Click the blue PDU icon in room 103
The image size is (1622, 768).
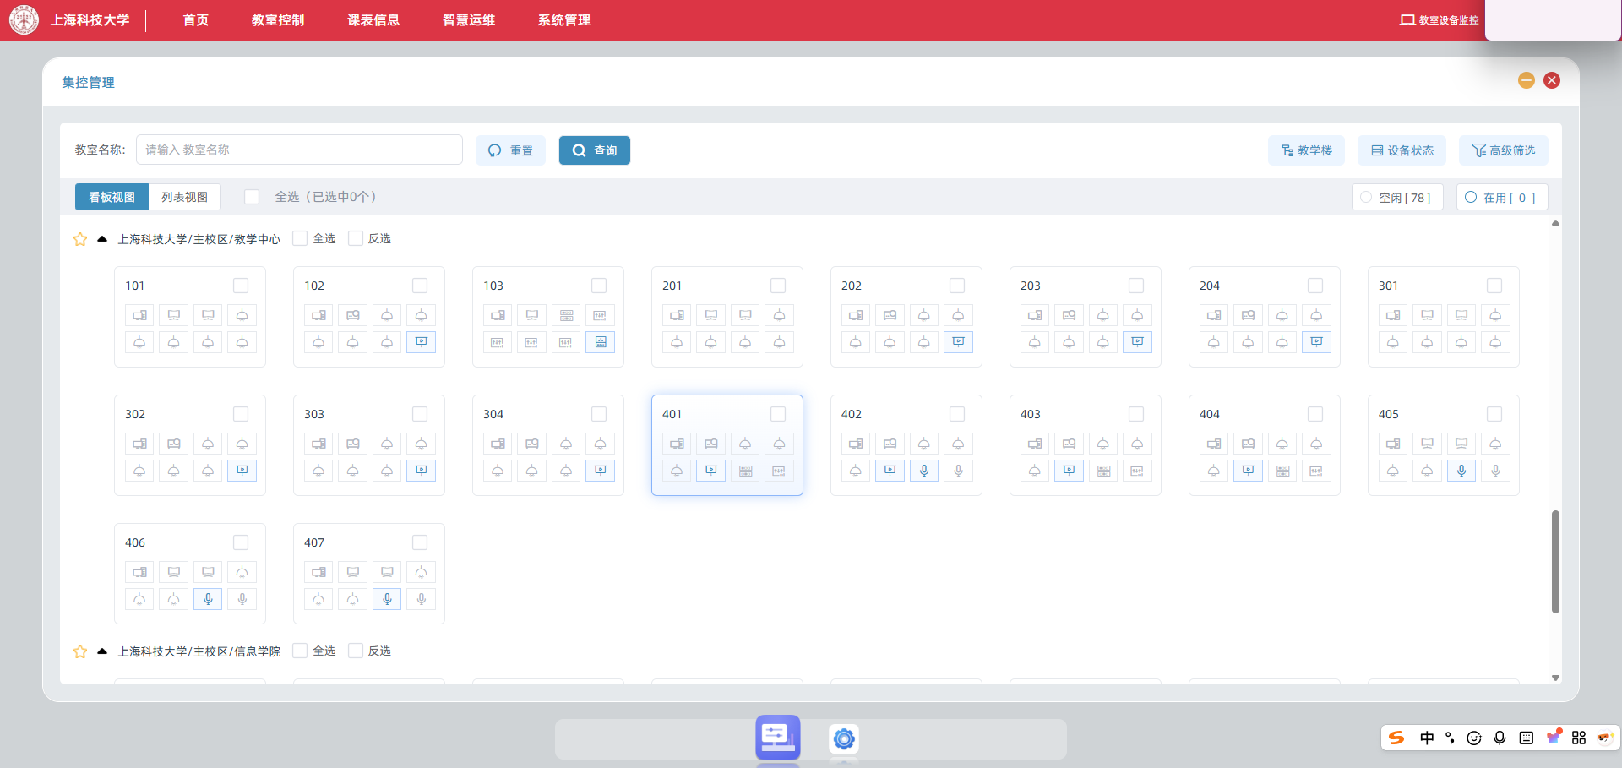point(600,342)
